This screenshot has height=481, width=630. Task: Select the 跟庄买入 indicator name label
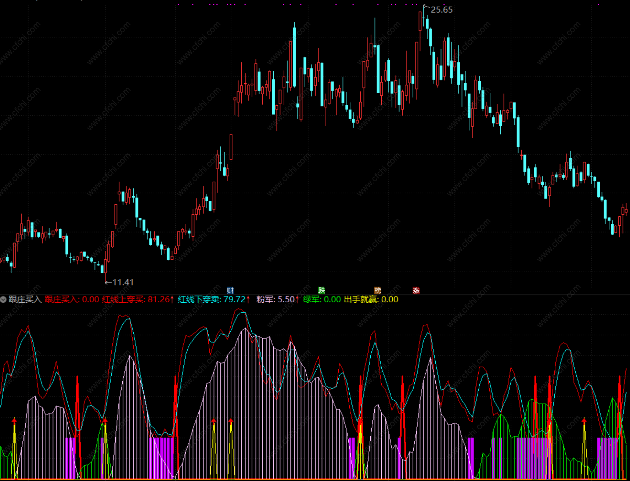click(x=25, y=299)
